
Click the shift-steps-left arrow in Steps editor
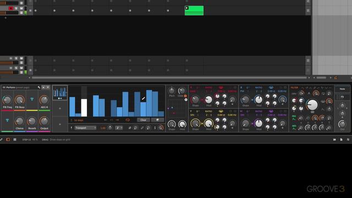point(106,120)
